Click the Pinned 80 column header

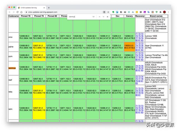click(x=53, y=16)
